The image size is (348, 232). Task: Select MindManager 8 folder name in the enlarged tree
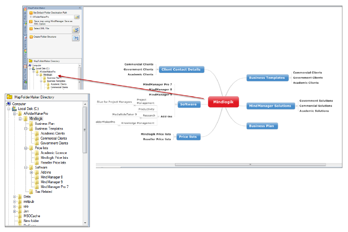[x=52, y=177]
